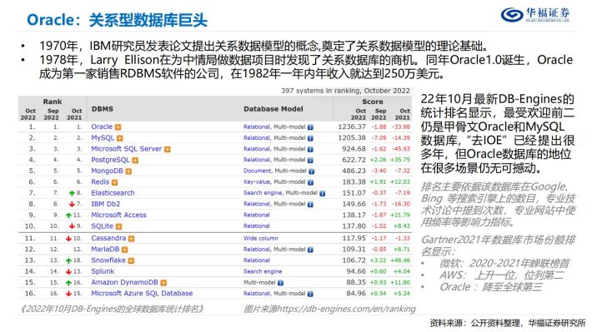The width and height of the screenshot is (592, 332).
Task: Click the plus icon beside MySQL
Action: (x=120, y=138)
